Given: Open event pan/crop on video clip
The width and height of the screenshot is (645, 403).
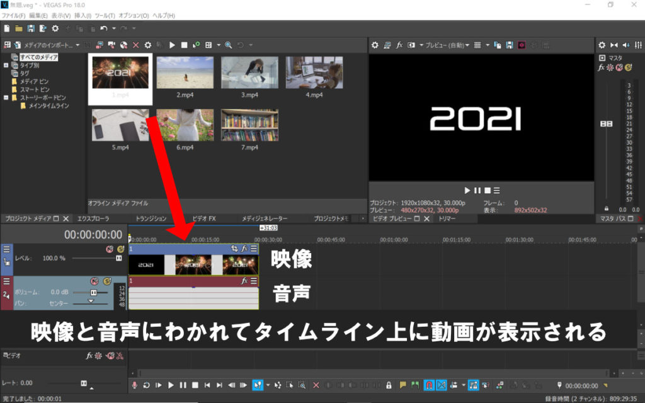Looking at the screenshot, I should [234, 249].
